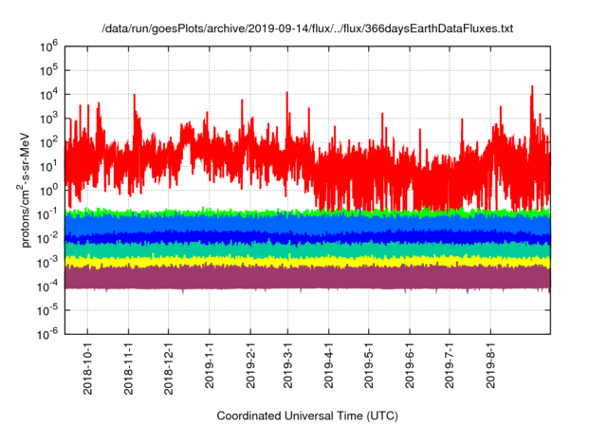
Task: Click the 10^-3 y-axis tick label
Action: [x=47, y=263]
